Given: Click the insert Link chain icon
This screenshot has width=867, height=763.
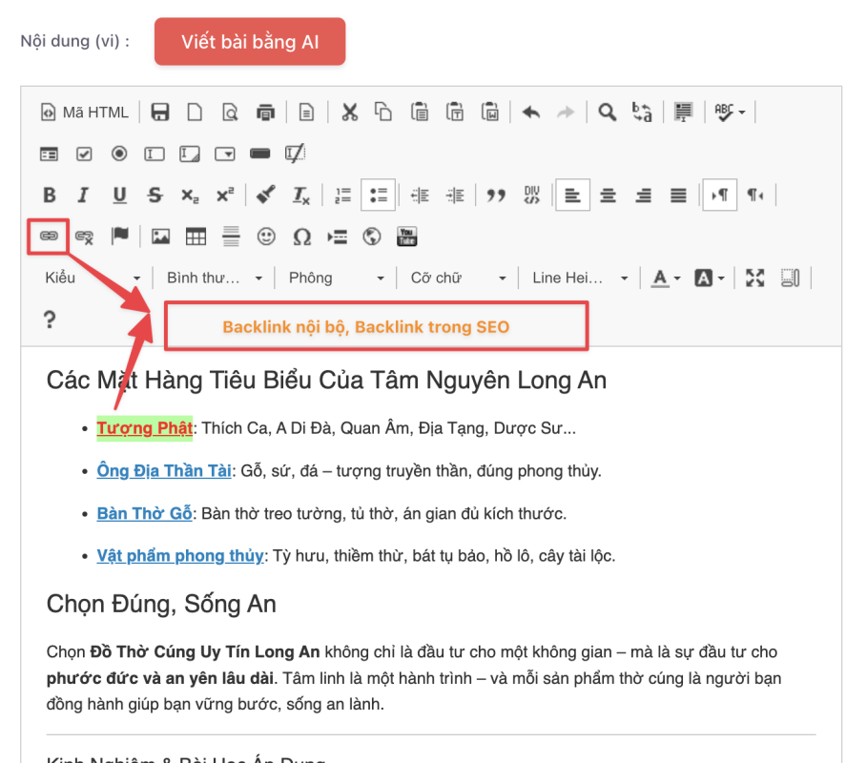Looking at the screenshot, I should click(x=49, y=237).
